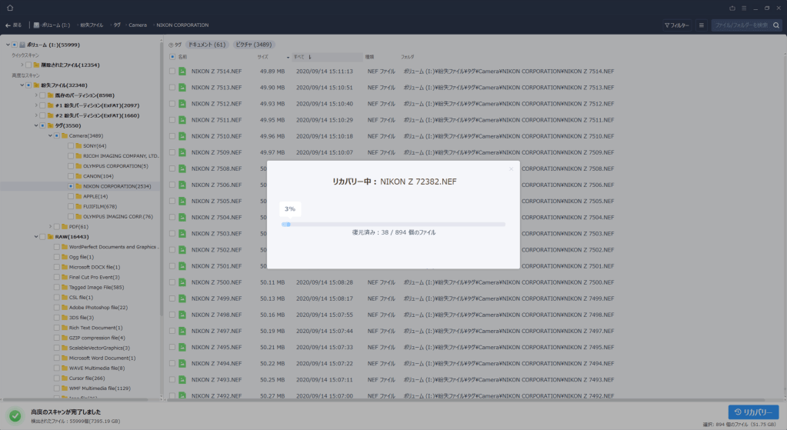Click the search magnifier icon
The image size is (787, 430).
pos(776,25)
